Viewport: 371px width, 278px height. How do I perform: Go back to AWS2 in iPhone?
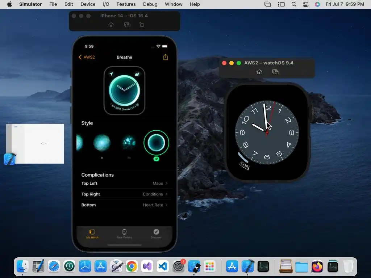(x=87, y=57)
